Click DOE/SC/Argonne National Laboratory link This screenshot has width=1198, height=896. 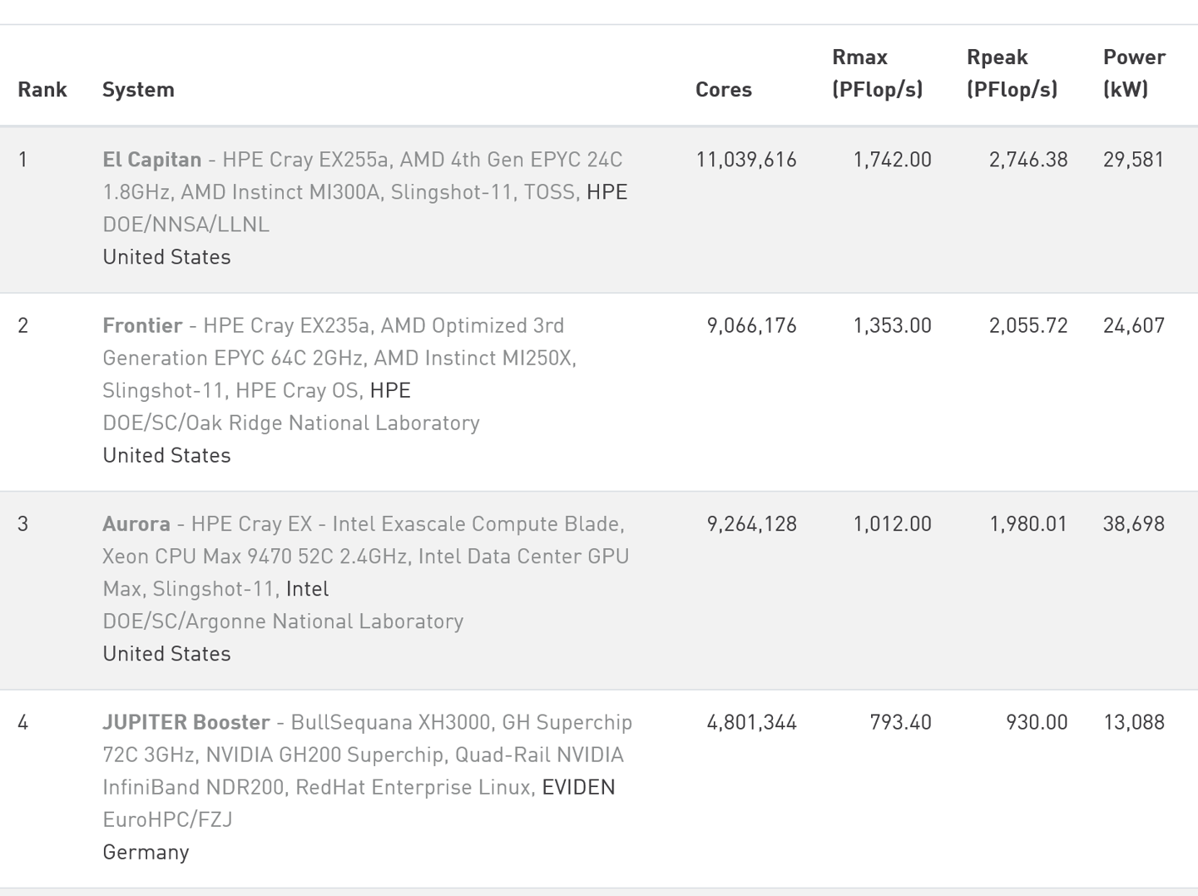point(283,621)
